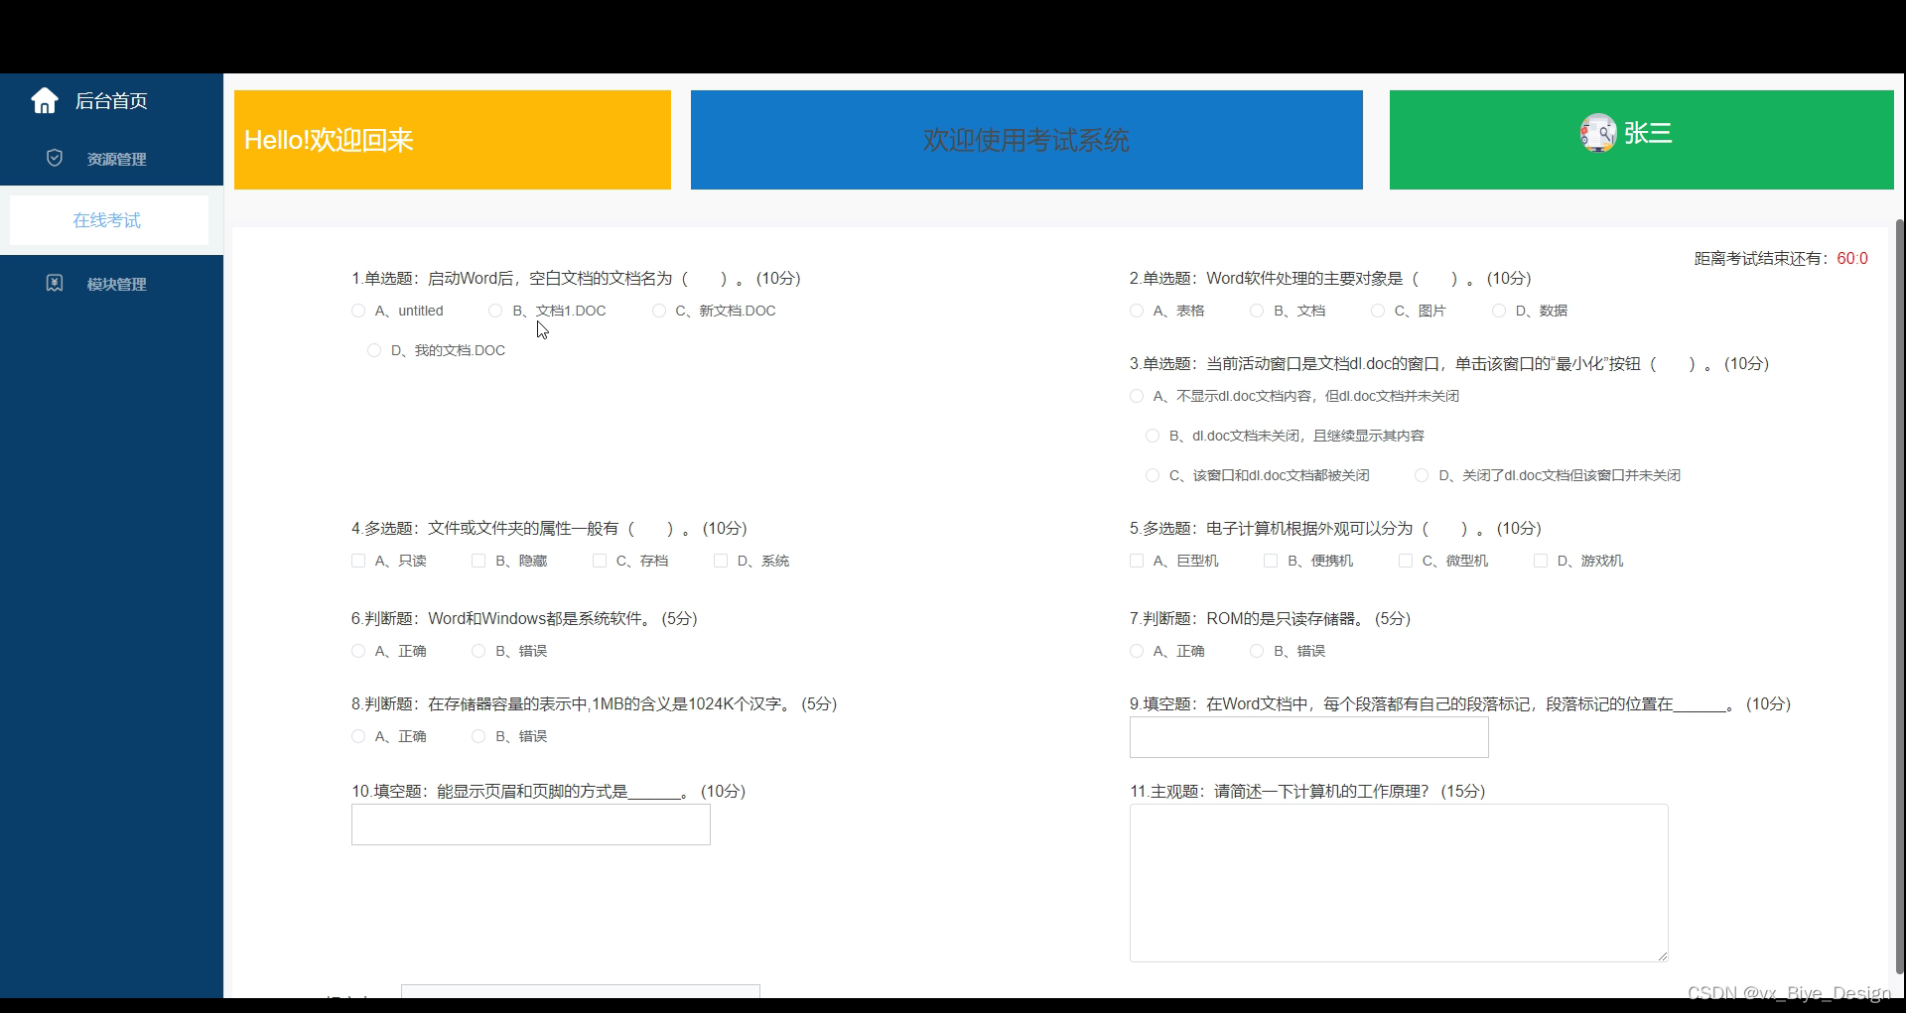The image size is (1906, 1013).
Task: Open the 后台首页 menu item
Action: coord(111,100)
